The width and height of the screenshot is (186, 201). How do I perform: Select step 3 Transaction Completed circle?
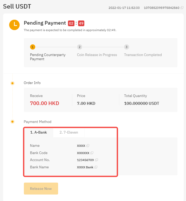[x=127, y=47]
